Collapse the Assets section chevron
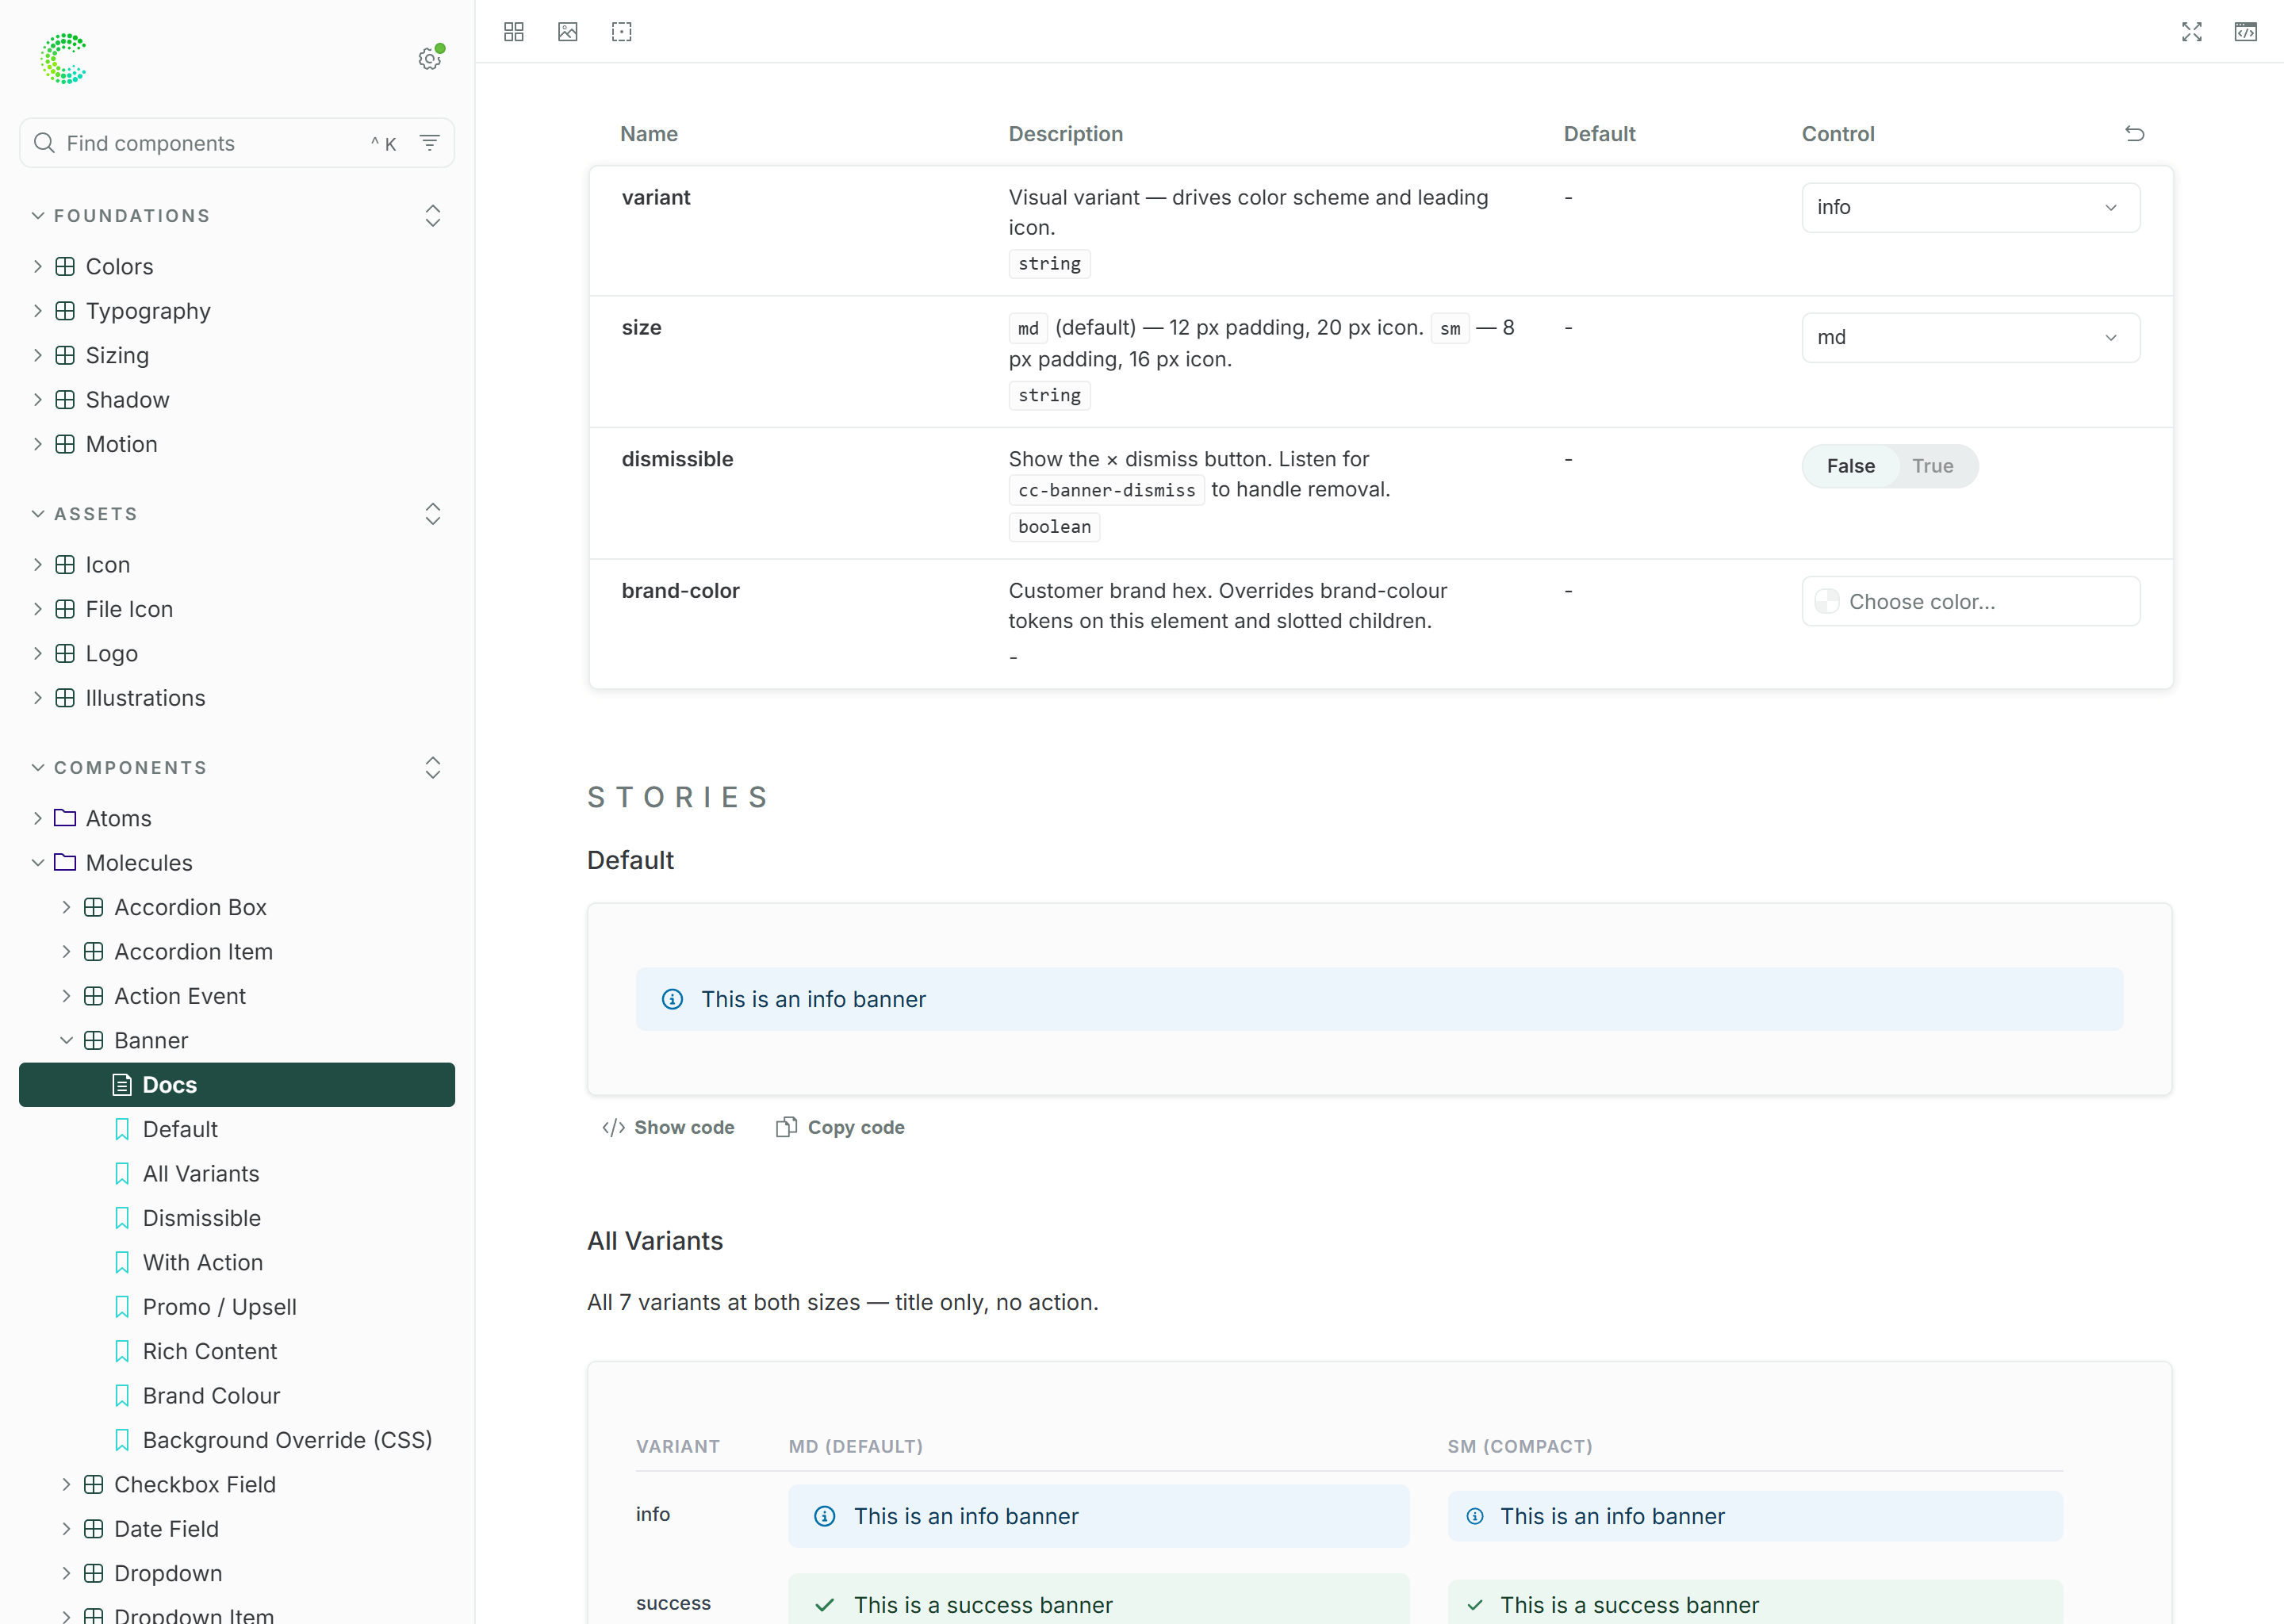Viewport: 2284px width, 1624px height. [x=38, y=514]
